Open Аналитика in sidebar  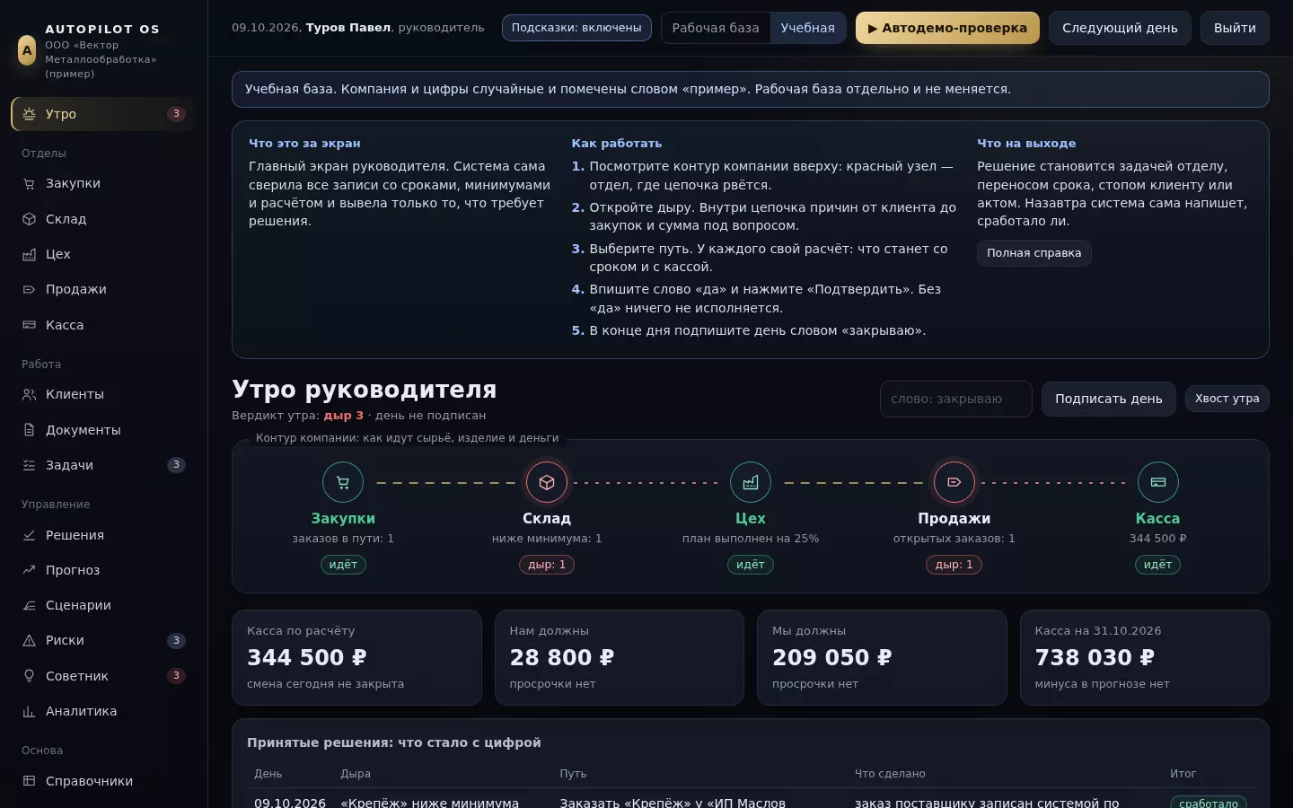[102, 711]
